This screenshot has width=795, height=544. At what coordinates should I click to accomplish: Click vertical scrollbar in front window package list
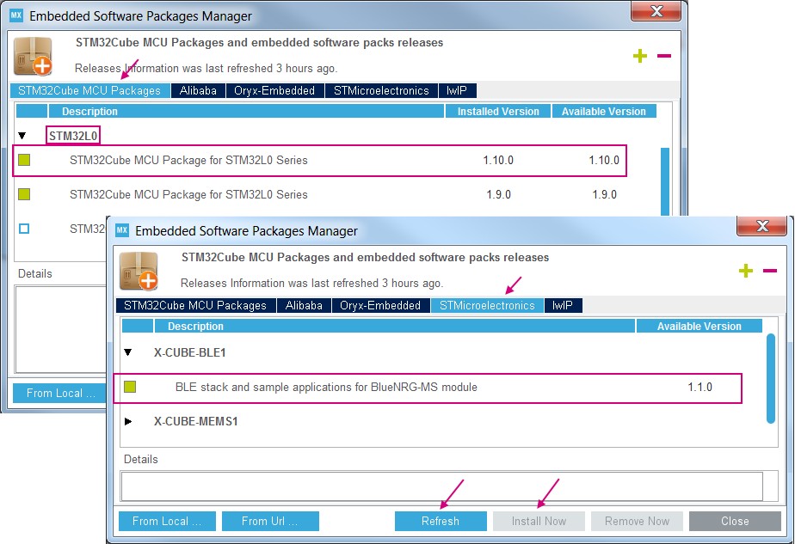pyautogui.click(x=771, y=378)
